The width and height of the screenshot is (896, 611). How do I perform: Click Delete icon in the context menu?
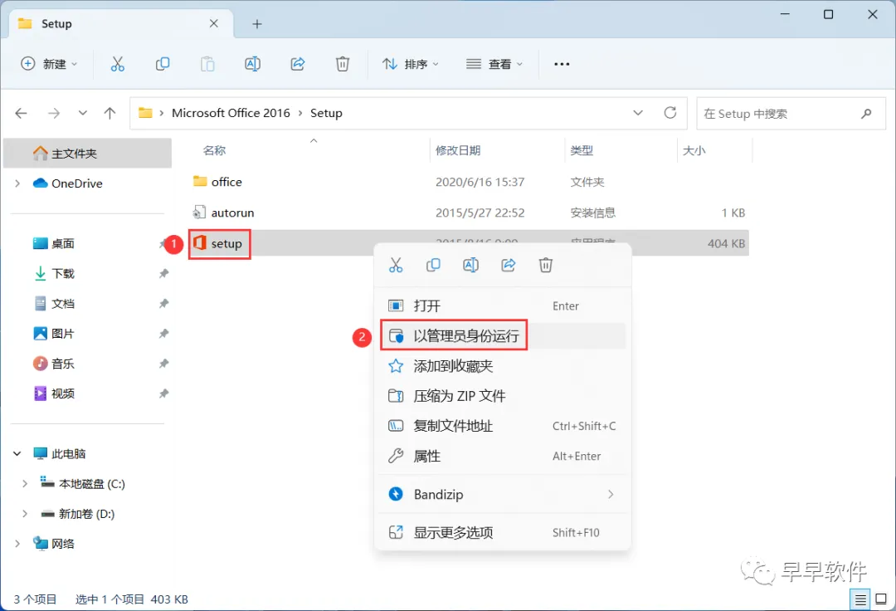(x=546, y=265)
